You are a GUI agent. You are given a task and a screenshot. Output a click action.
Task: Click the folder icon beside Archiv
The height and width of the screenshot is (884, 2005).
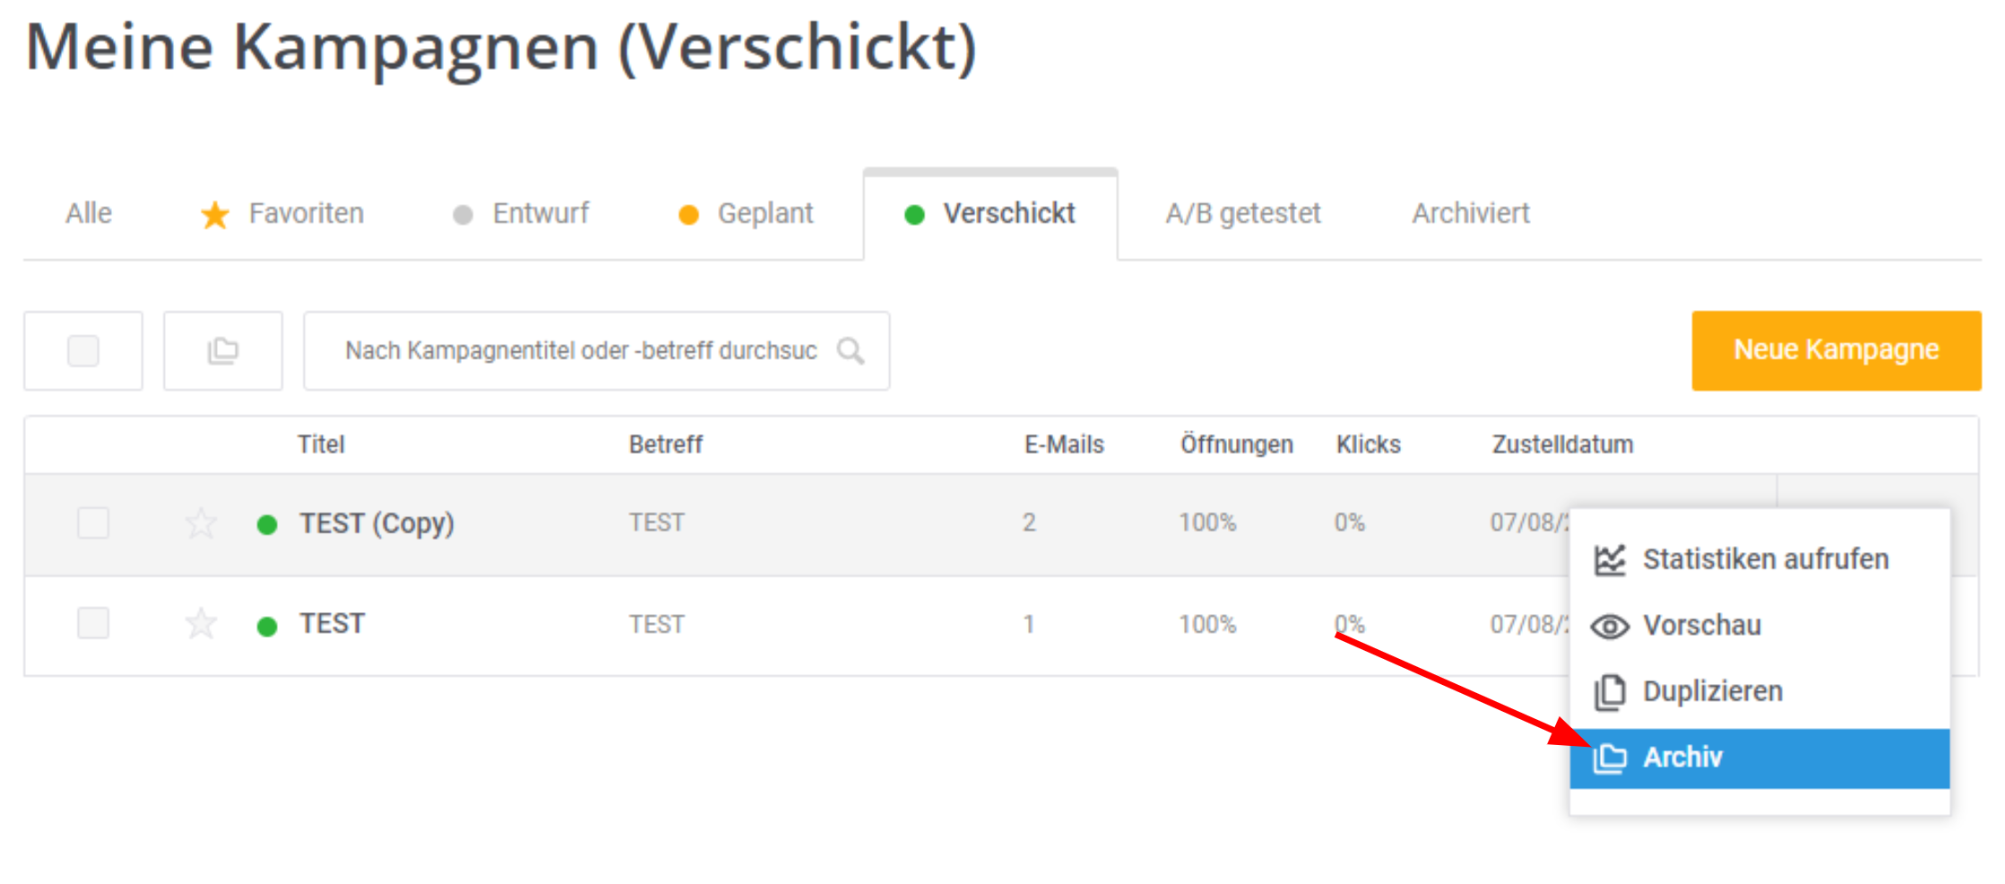[1610, 758]
